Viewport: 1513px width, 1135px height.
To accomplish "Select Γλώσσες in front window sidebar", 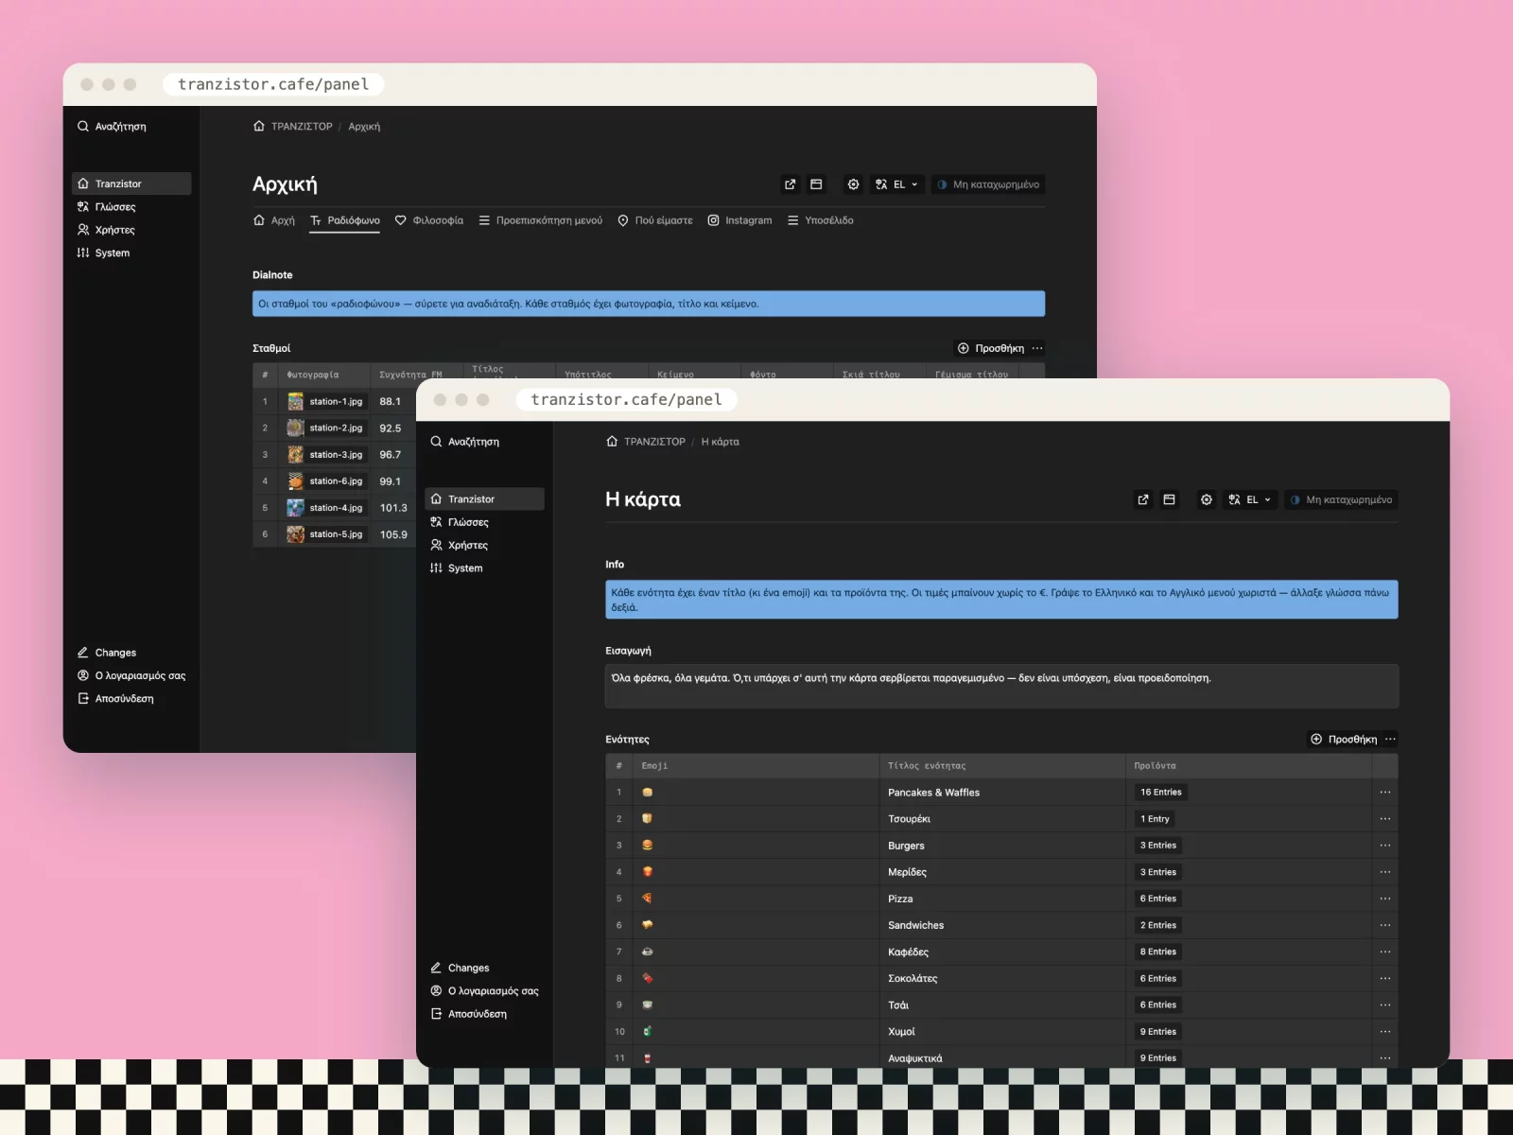I will pos(485,522).
